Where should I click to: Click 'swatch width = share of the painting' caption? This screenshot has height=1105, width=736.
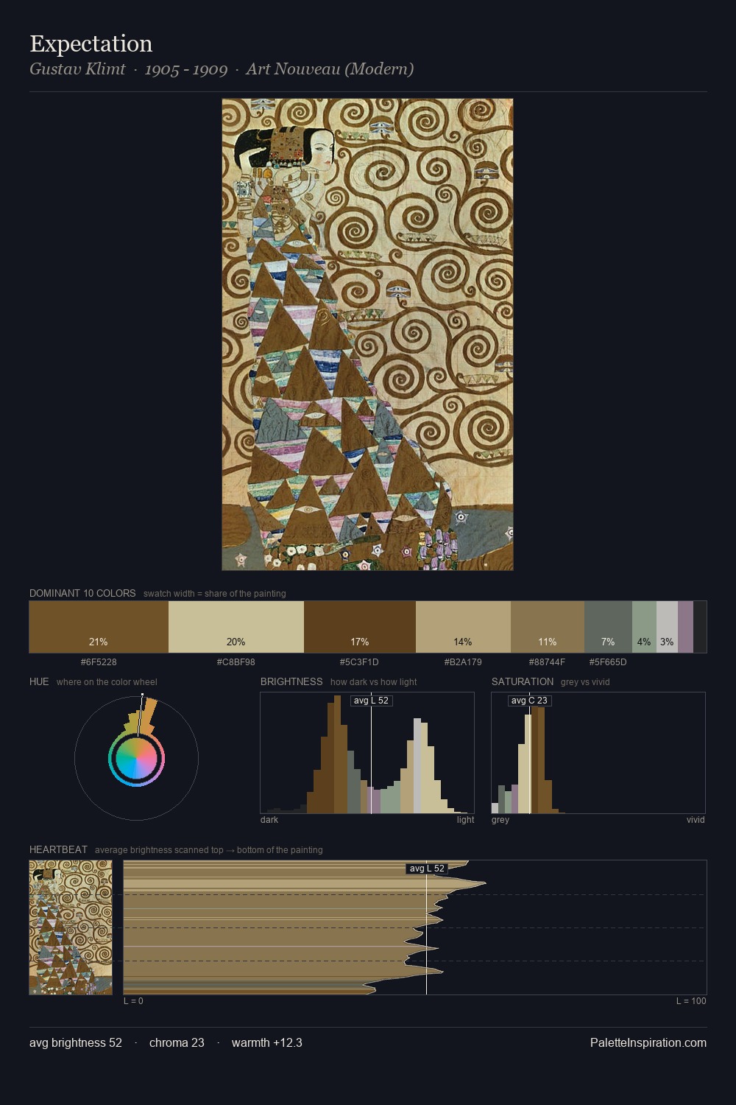(215, 594)
